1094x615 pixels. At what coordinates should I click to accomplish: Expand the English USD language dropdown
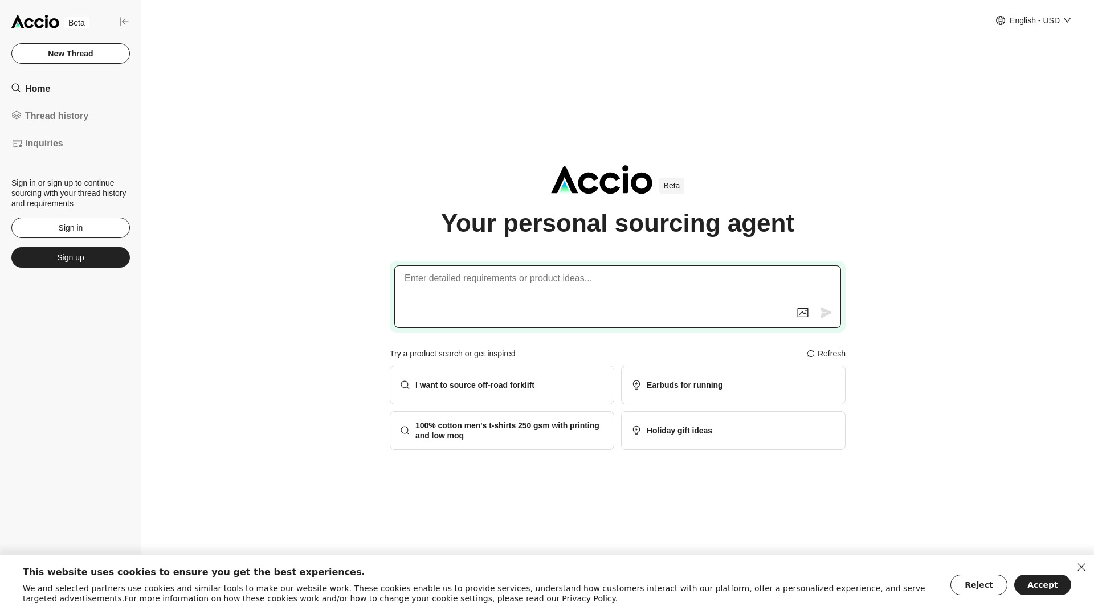1034,20
